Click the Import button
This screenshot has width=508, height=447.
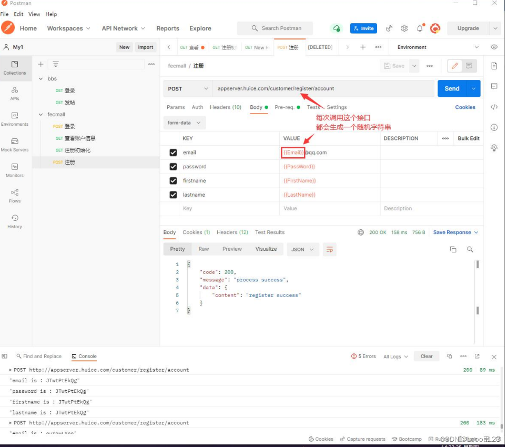point(146,47)
